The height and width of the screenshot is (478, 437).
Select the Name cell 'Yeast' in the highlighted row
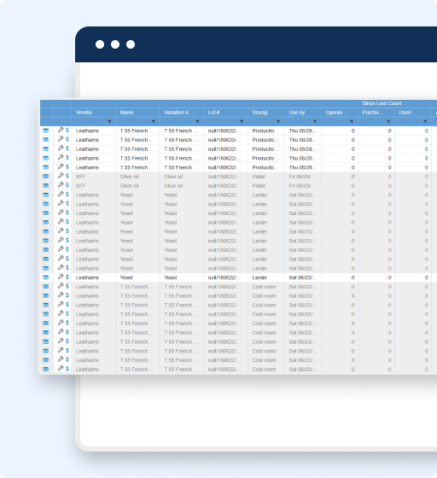(x=126, y=277)
